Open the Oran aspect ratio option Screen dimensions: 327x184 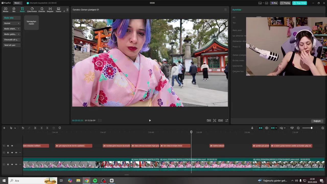click(220, 120)
